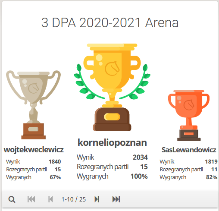The width and height of the screenshot is (219, 211).
Task: Click the bronze trophy icon
Action: tap(189, 116)
